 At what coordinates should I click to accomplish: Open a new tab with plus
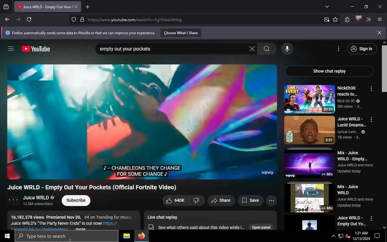pyautogui.click(x=87, y=7)
